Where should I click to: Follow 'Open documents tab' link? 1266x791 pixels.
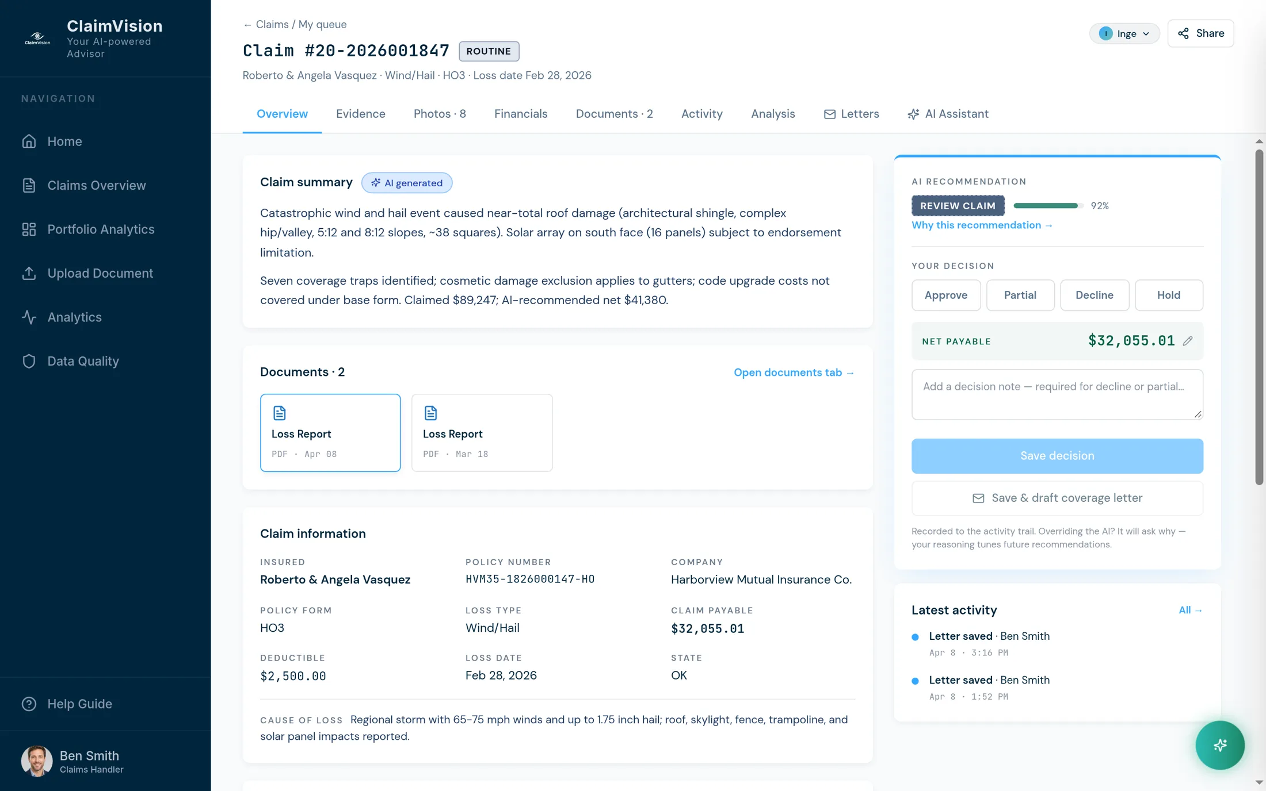(794, 373)
